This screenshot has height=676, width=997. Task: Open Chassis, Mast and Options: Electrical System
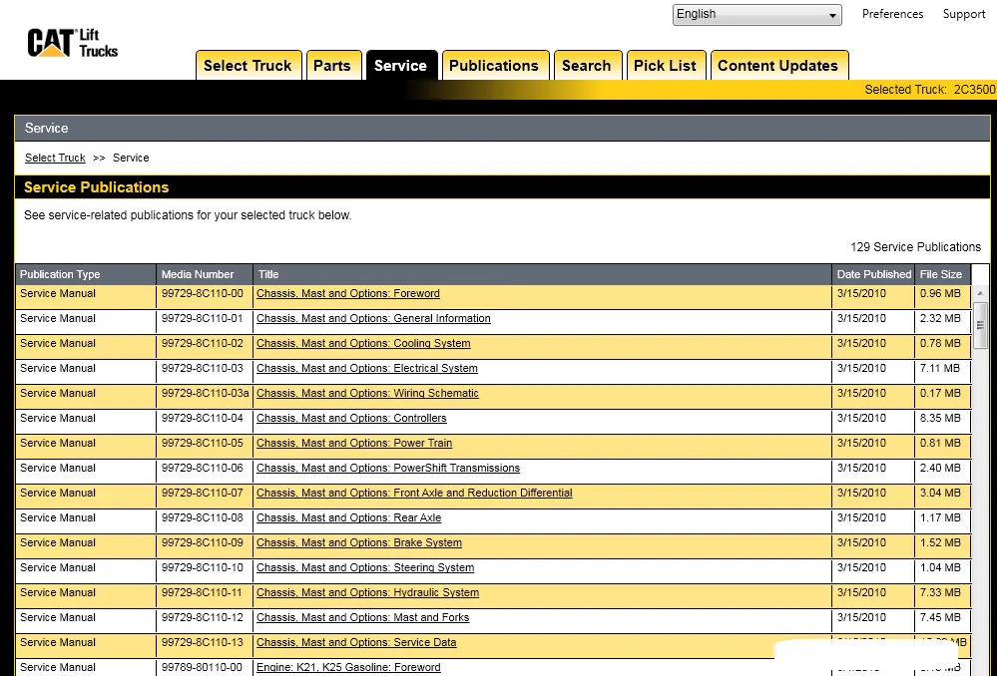367,368
